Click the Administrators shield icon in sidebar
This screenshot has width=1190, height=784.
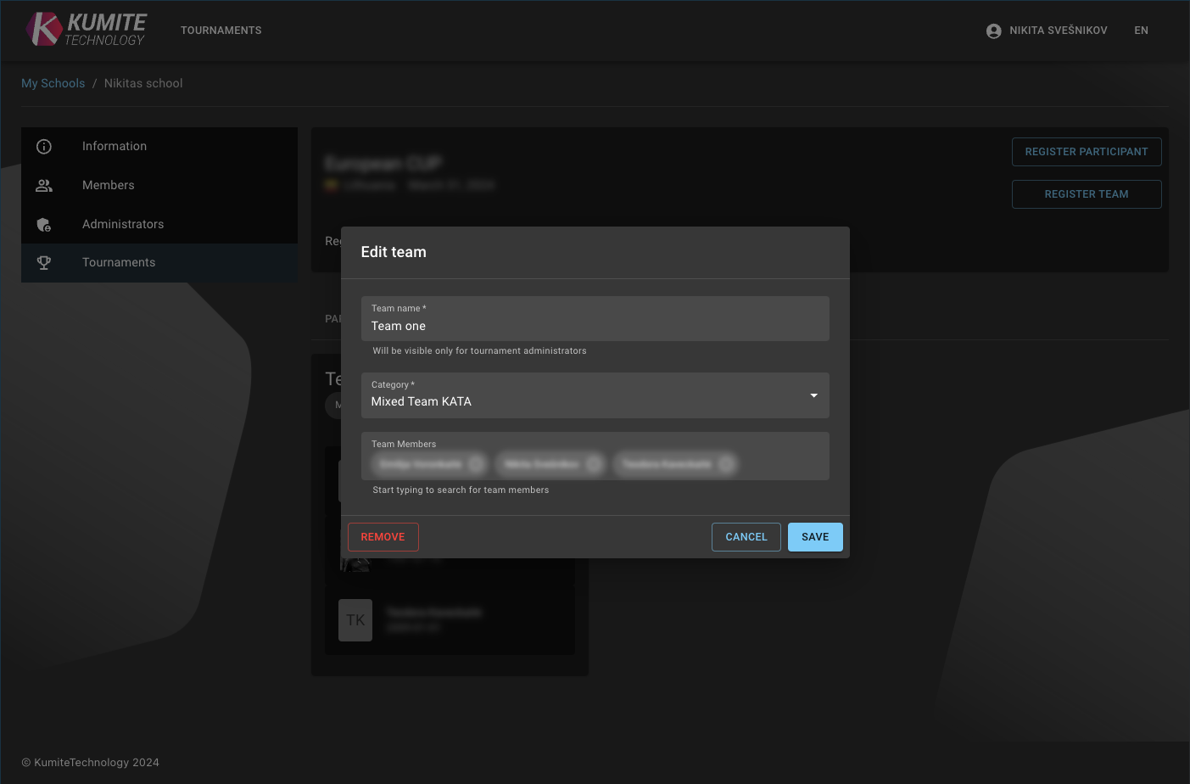click(44, 225)
